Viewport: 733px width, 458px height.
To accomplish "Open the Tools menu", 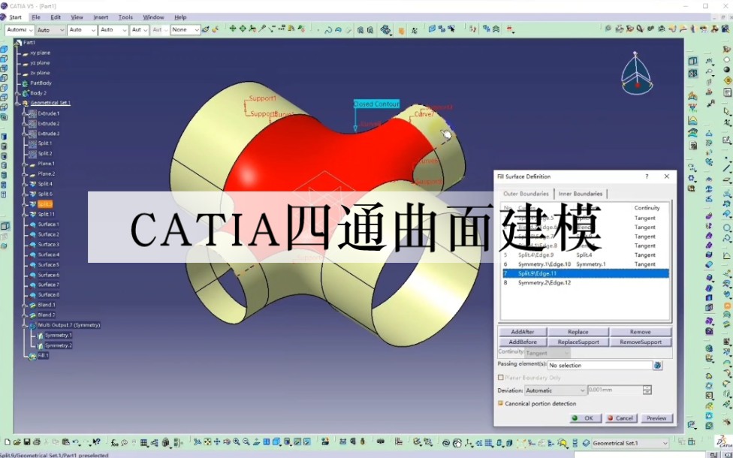I will click(x=125, y=17).
